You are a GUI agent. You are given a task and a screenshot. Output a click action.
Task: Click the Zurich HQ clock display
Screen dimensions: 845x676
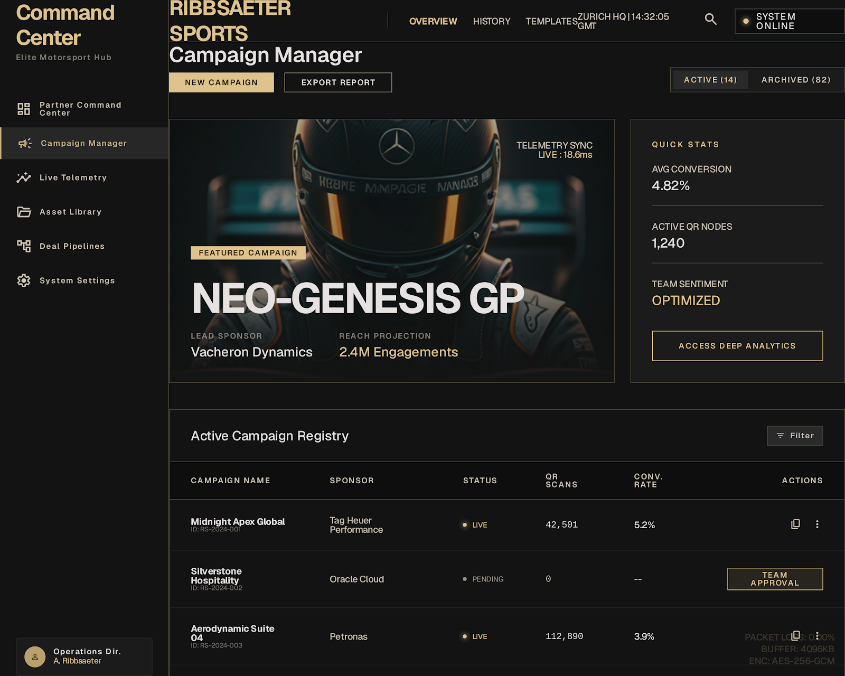623,21
